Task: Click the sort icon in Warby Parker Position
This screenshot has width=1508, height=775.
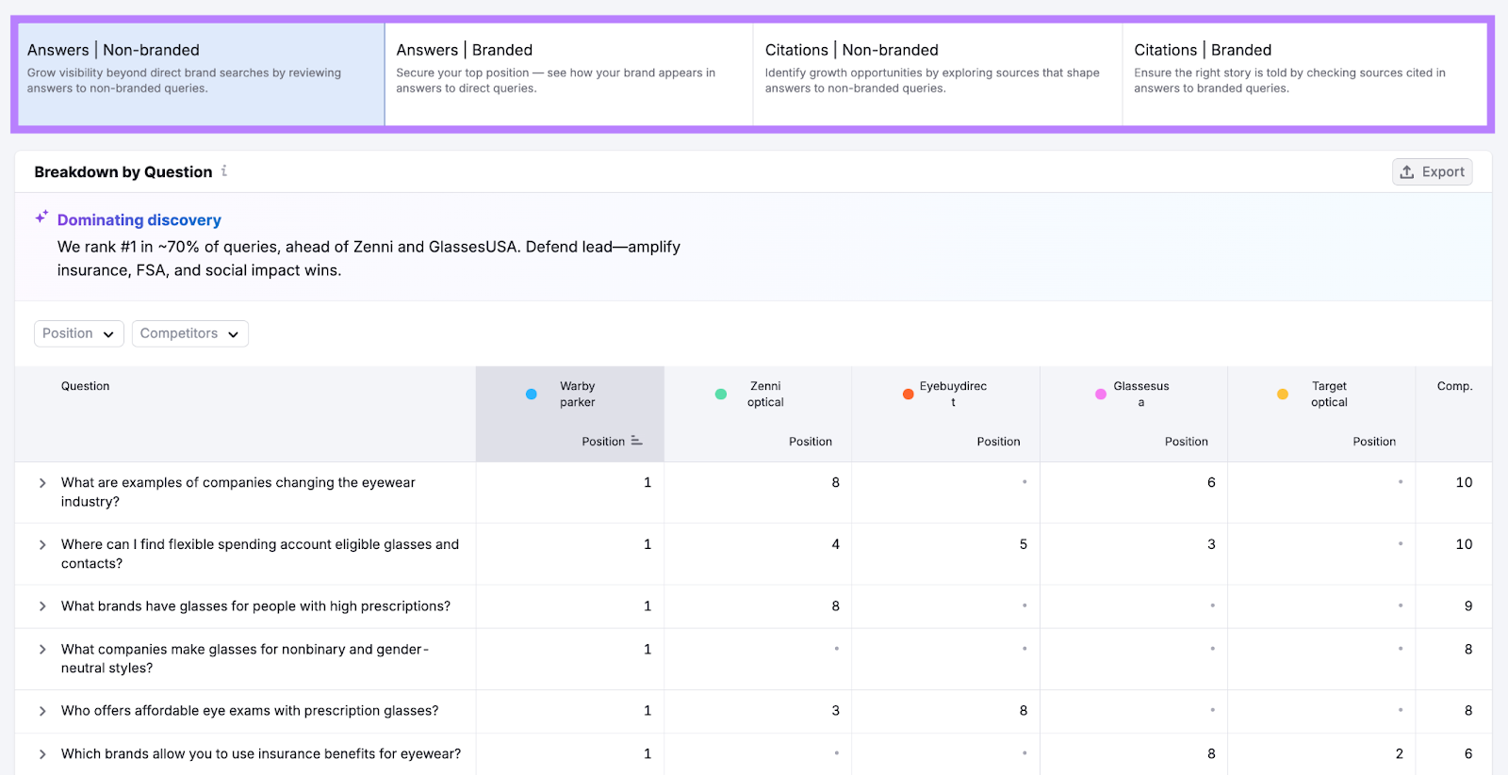Action: click(x=637, y=441)
